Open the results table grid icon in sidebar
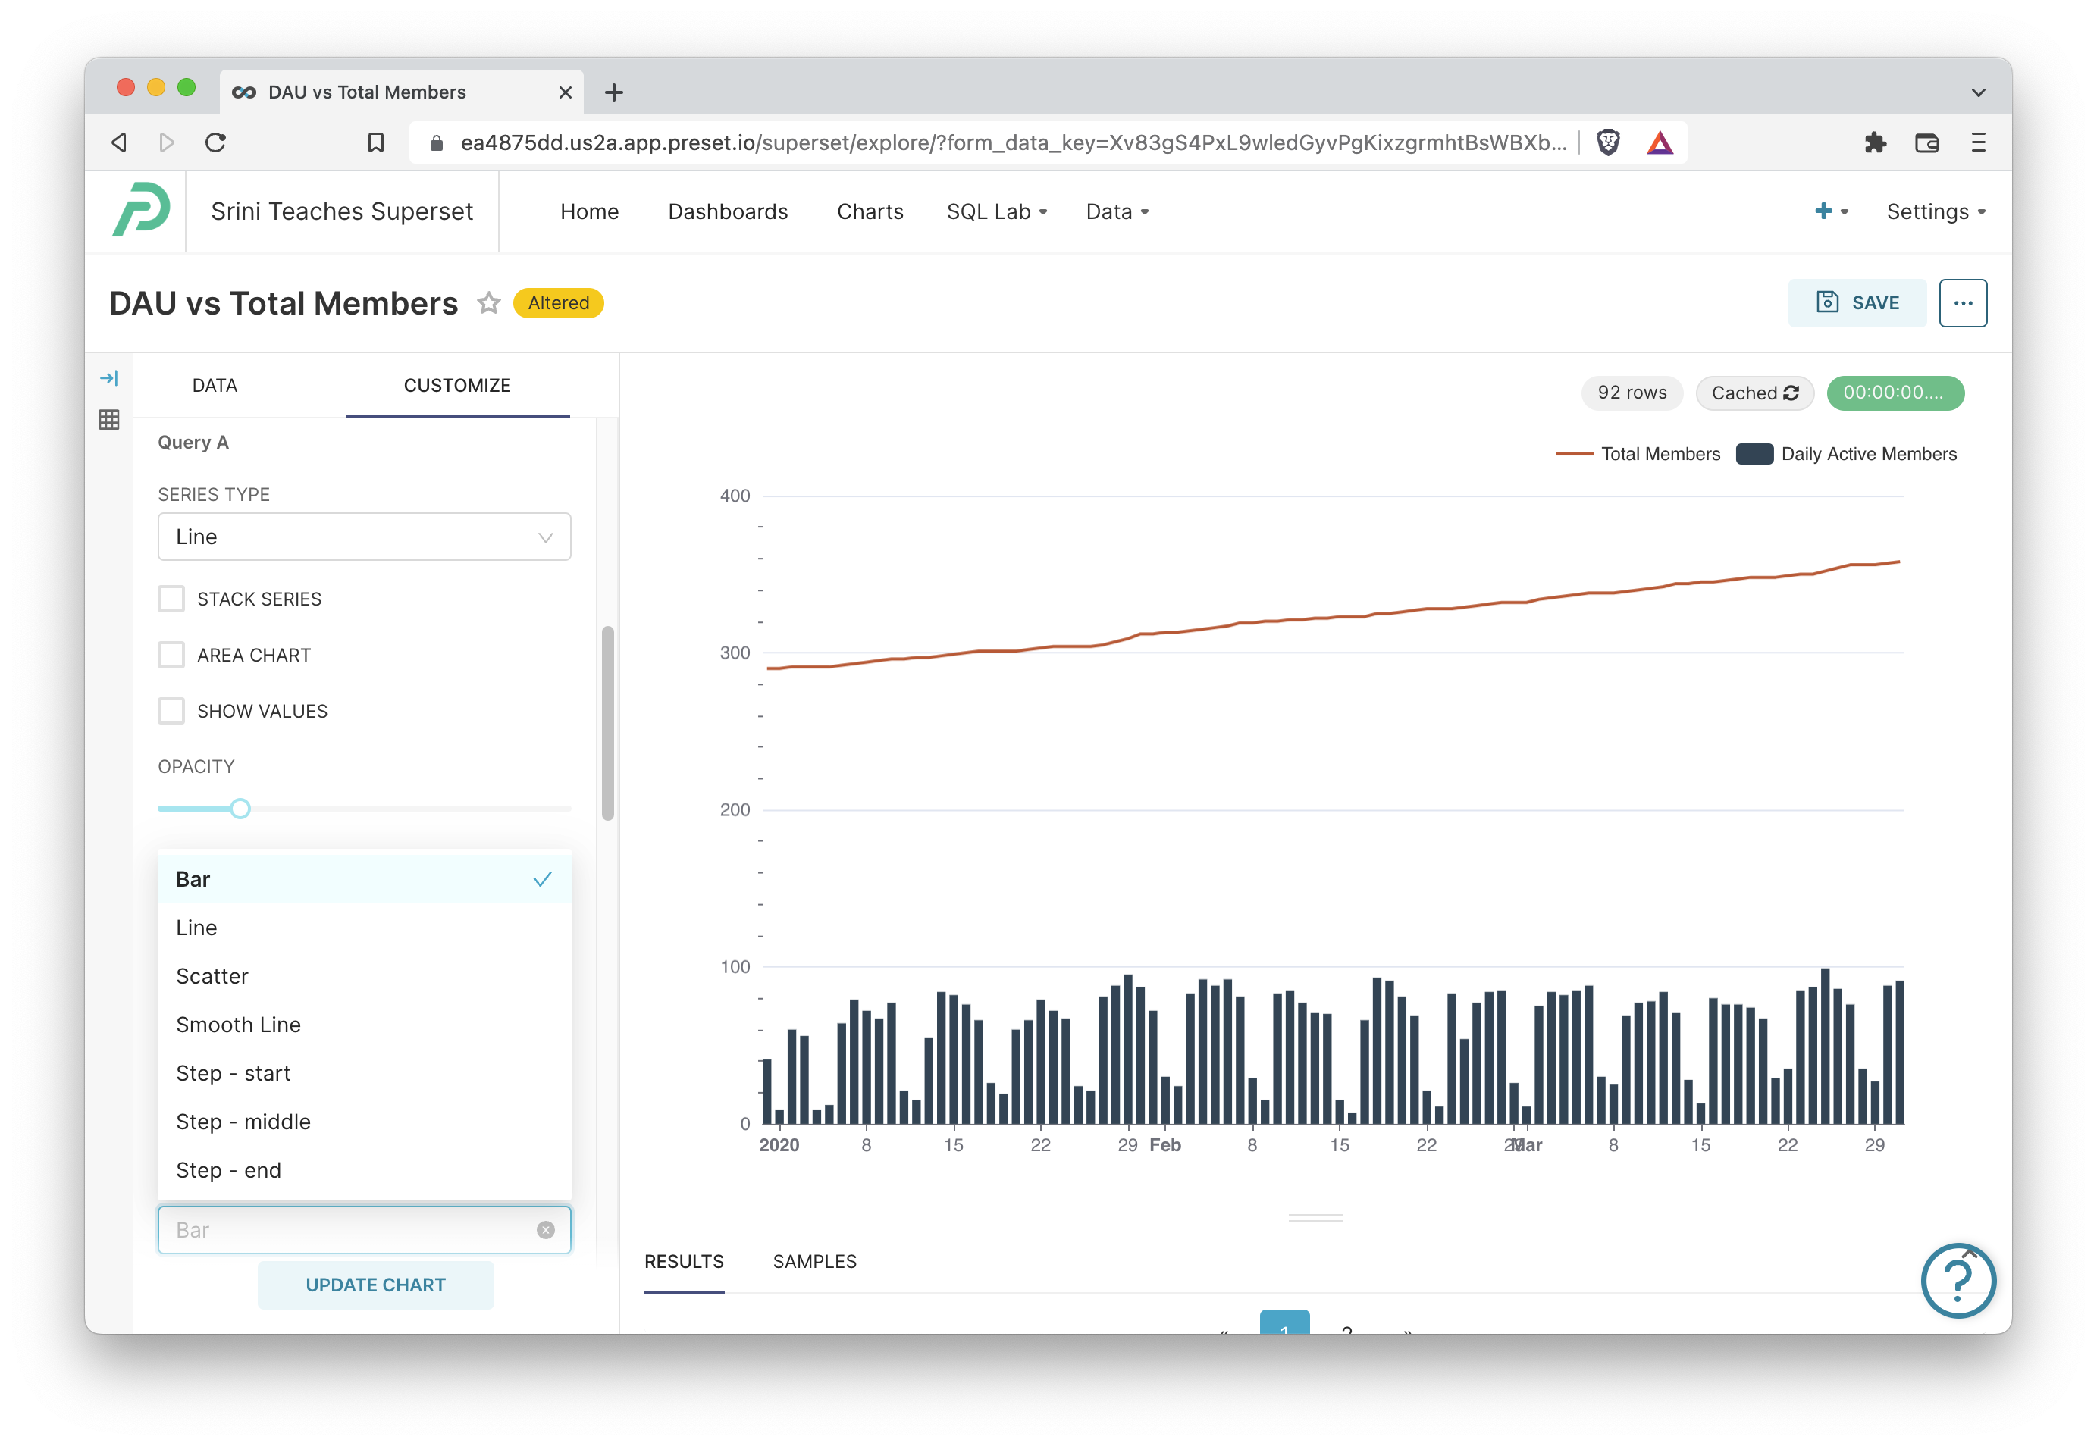Image resolution: width=2097 pixels, height=1446 pixels. click(108, 420)
